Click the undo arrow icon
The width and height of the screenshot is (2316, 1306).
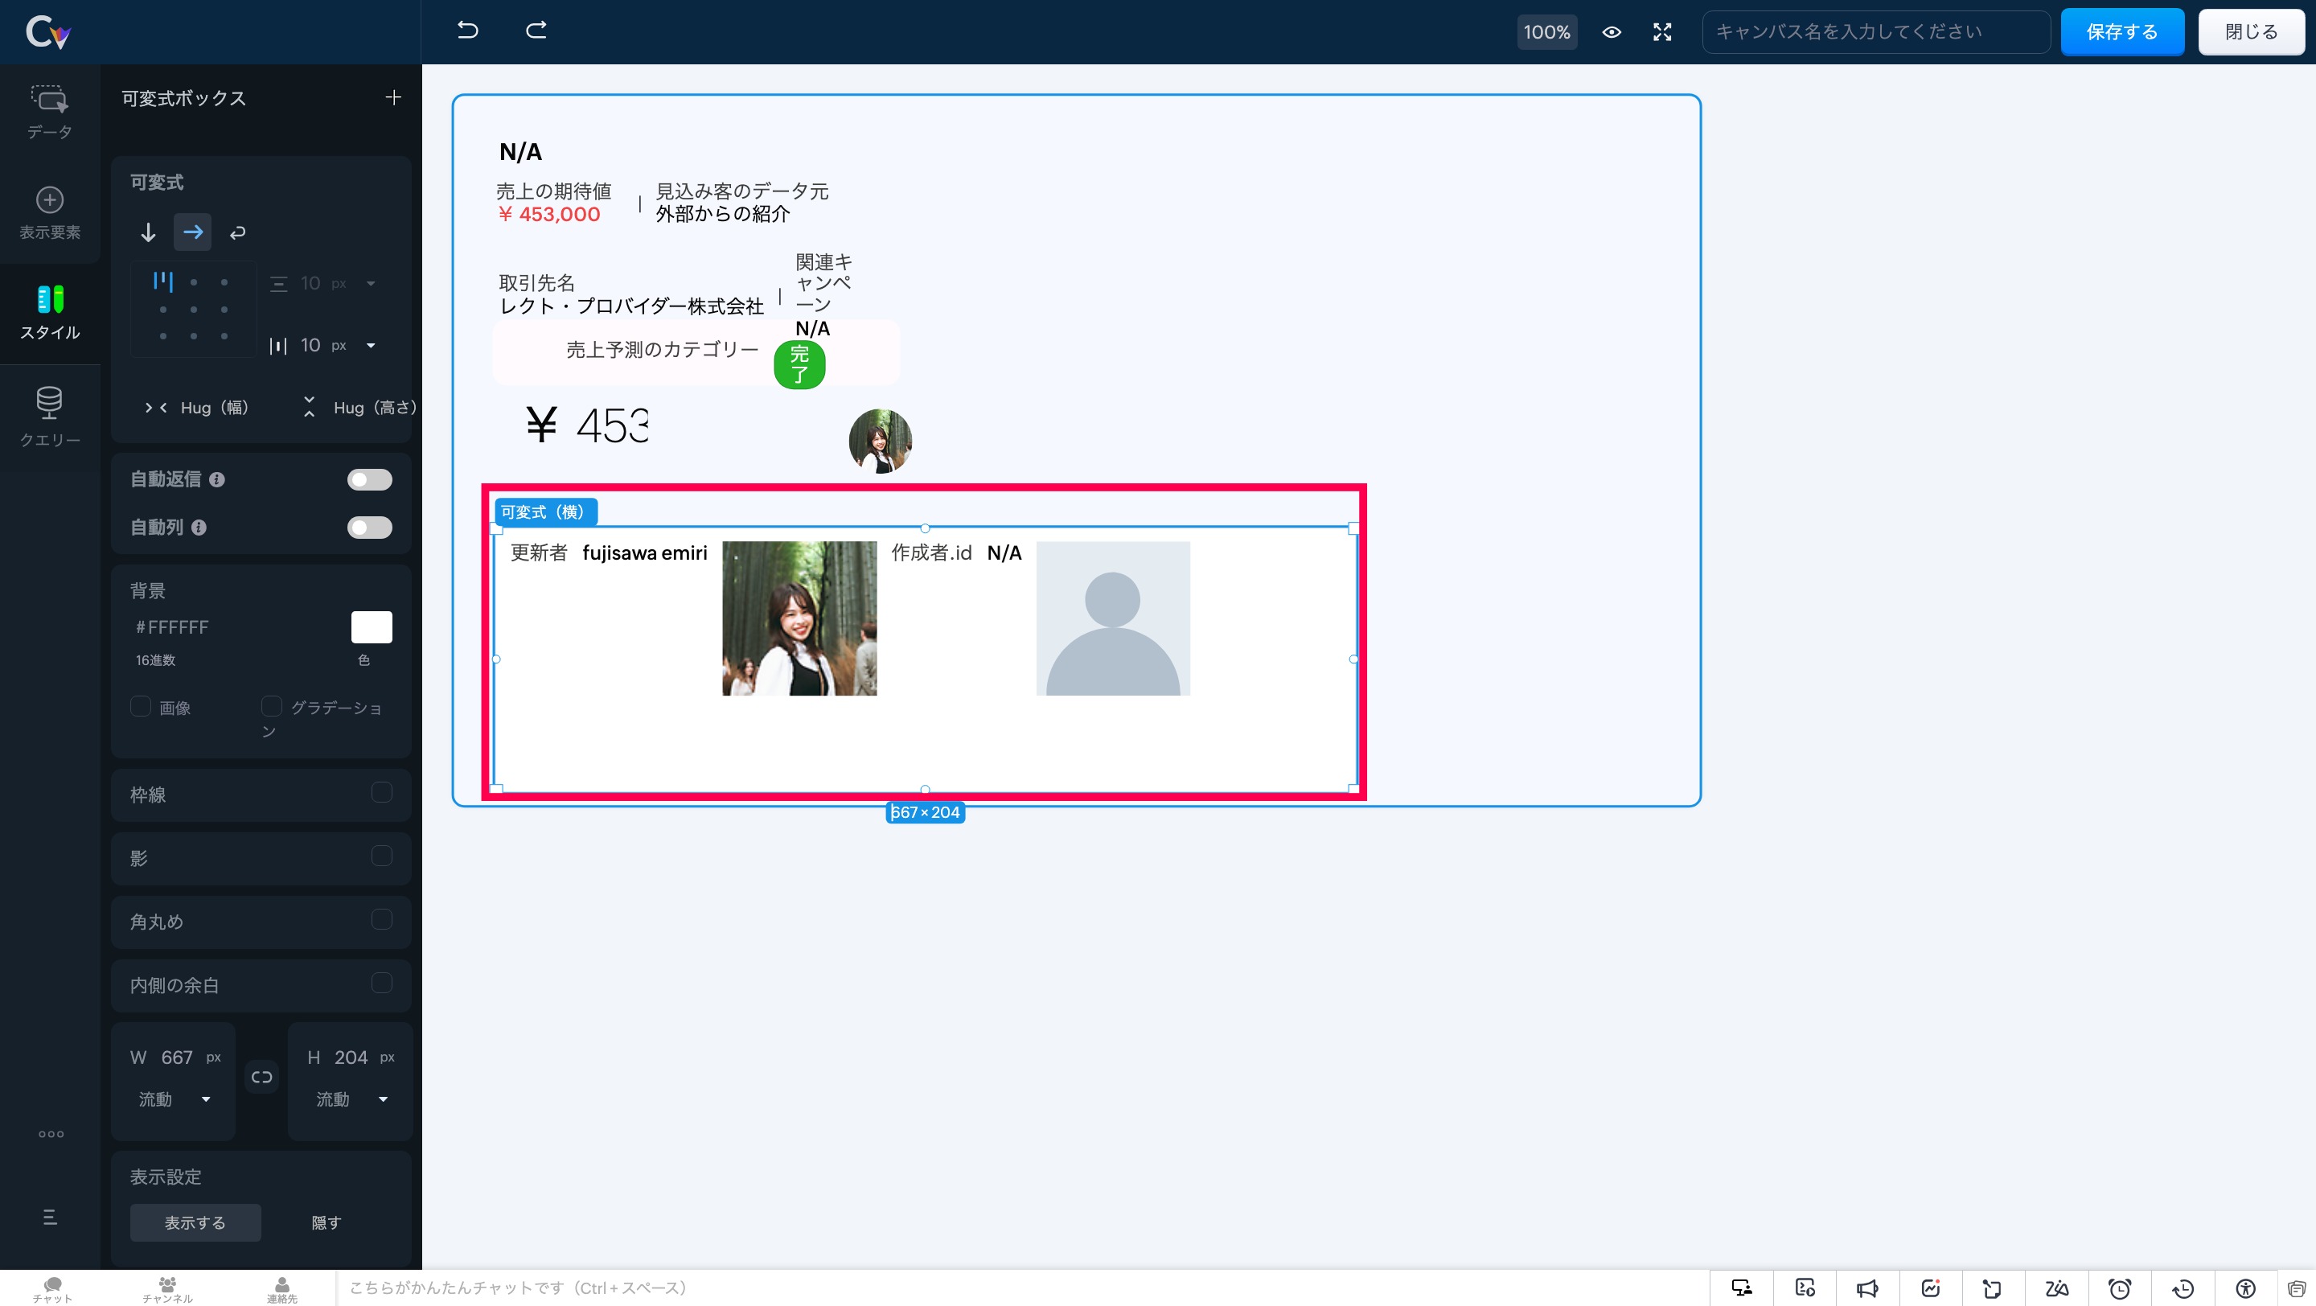[x=466, y=31]
